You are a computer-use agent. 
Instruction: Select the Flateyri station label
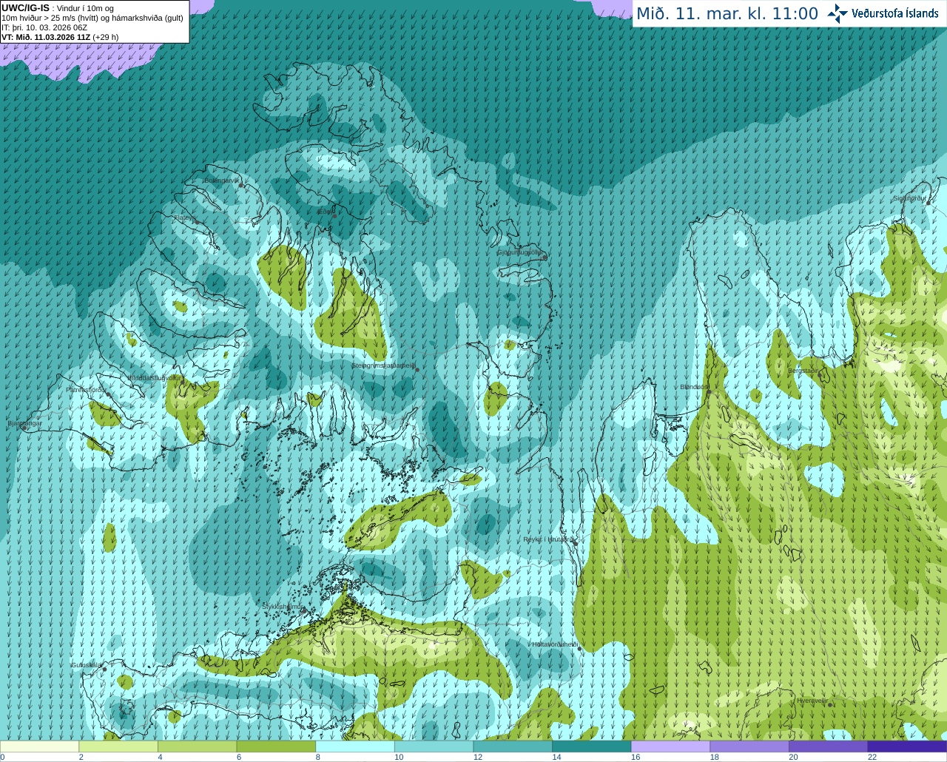coord(185,218)
